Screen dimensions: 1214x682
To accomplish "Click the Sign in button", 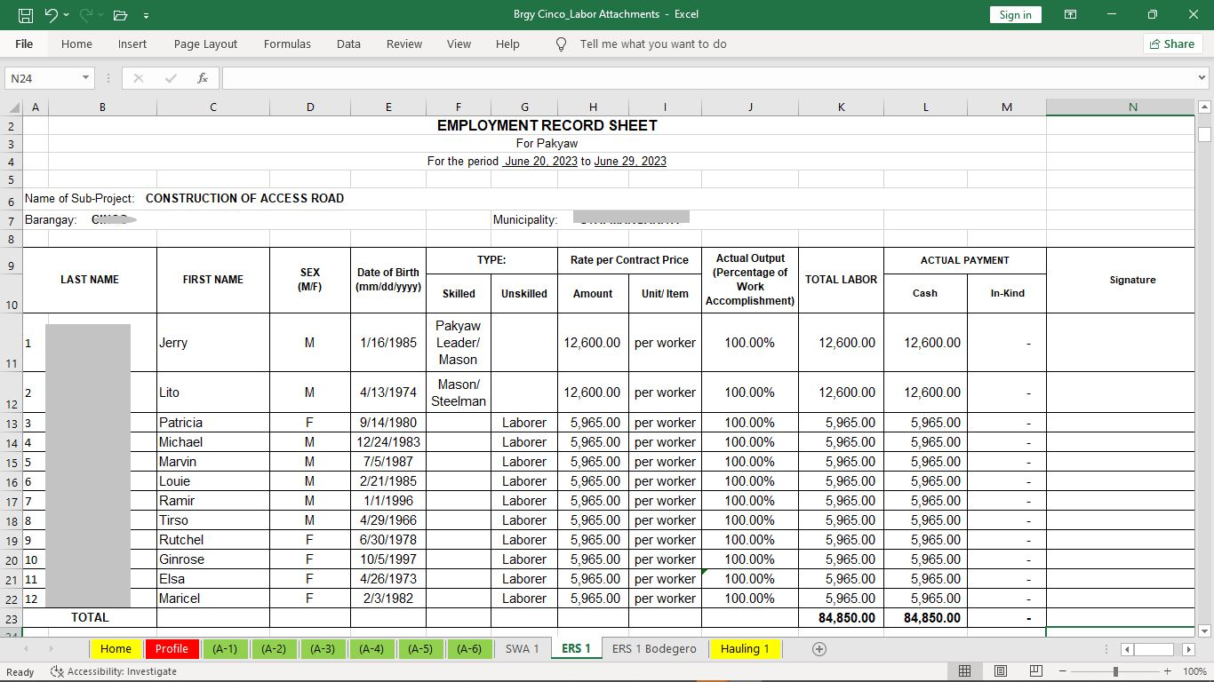I will pos(1015,15).
